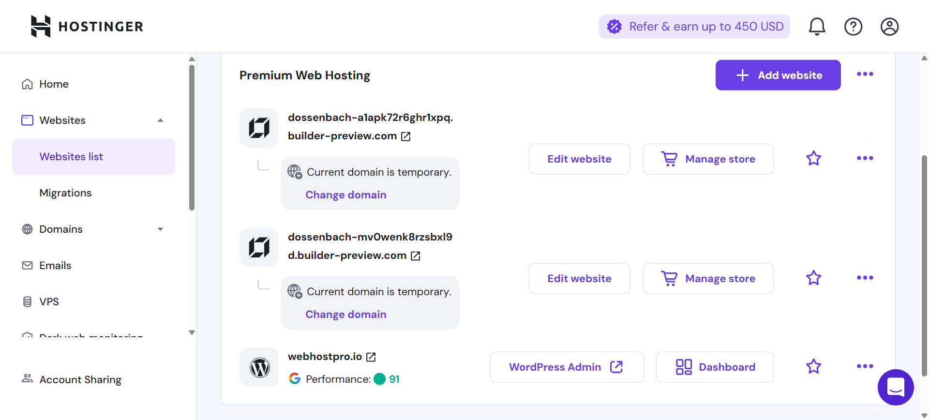Click Refer & earn up to 450 USD

tap(694, 26)
